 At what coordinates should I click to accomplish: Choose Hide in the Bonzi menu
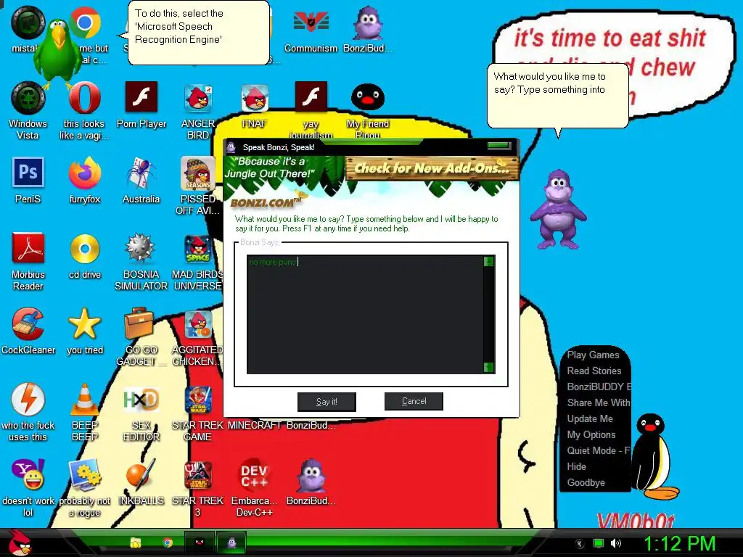[577, 466]
